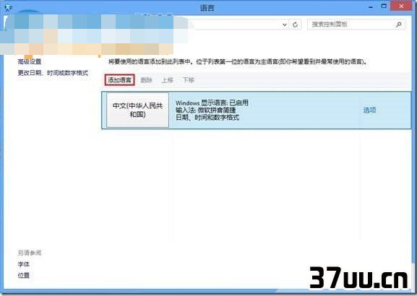Click the search magnifier icon
This screenshot has height=296, width=417.
[398, 25]
